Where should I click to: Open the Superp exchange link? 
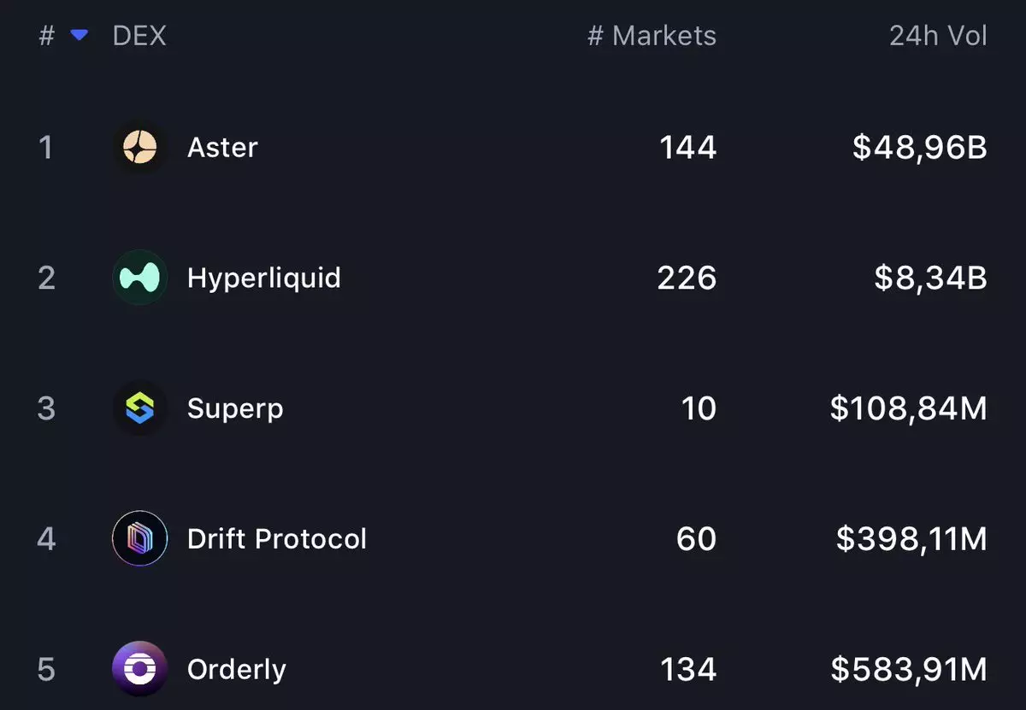pyautogui.click(x=235, y=408)
